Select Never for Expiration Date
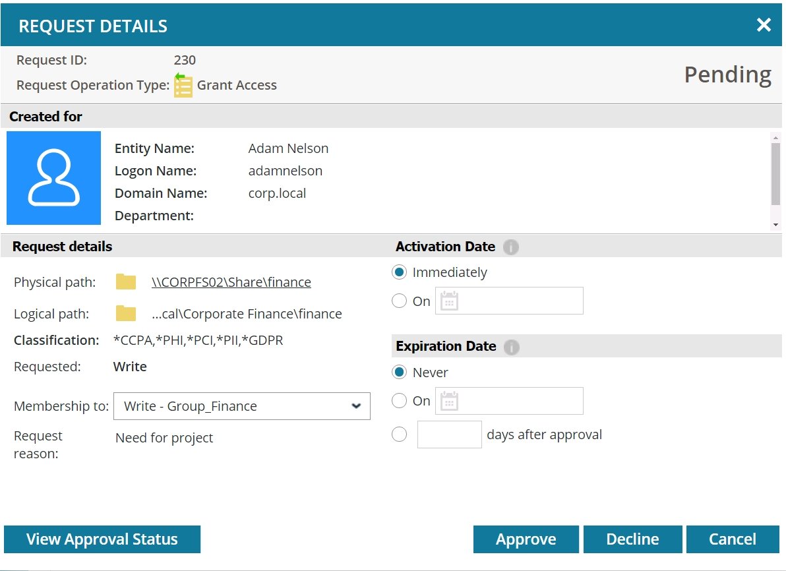Image resolution: width=786 pixels, height=571 pixels. coord(399,372)
